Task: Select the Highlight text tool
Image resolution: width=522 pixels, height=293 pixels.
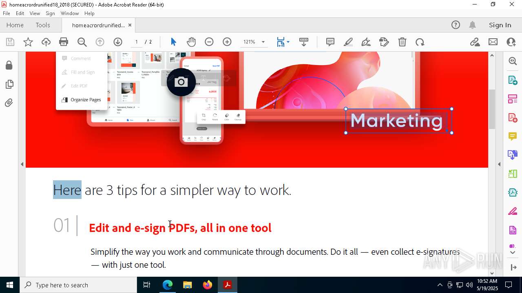Action: [x=348, y=42]
